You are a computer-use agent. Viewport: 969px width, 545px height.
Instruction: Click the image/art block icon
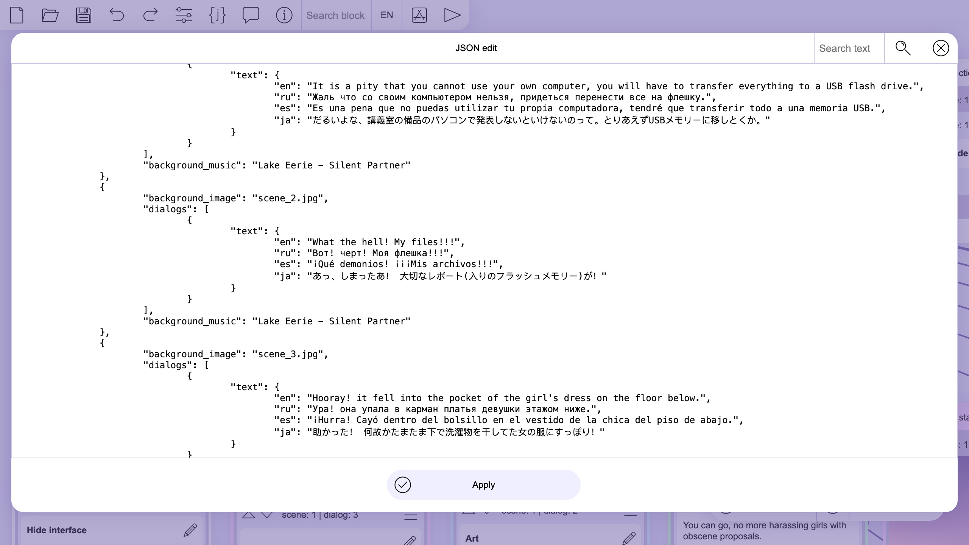pyautogui.click(x=419, y=15)
